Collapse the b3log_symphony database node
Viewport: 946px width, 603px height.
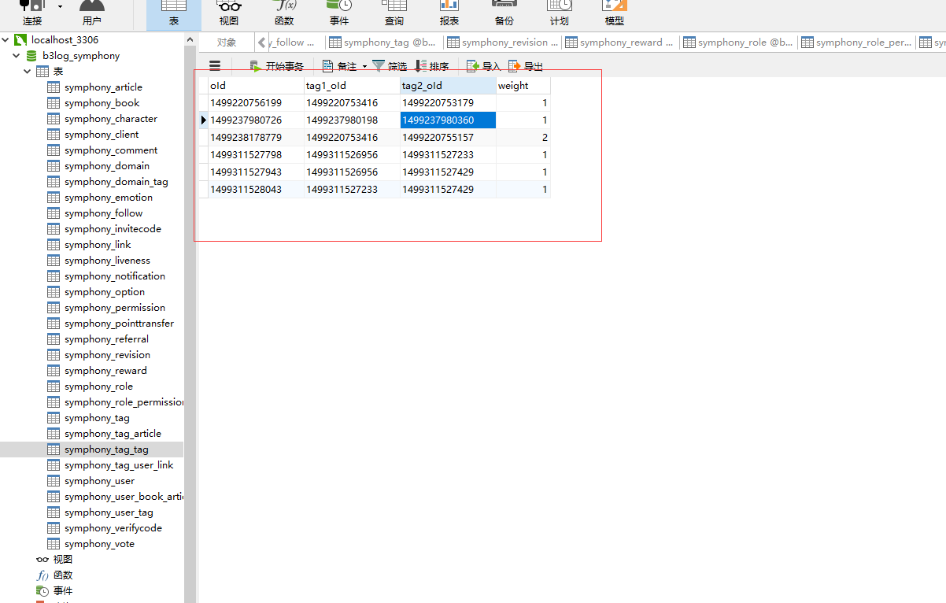(16, 55)
